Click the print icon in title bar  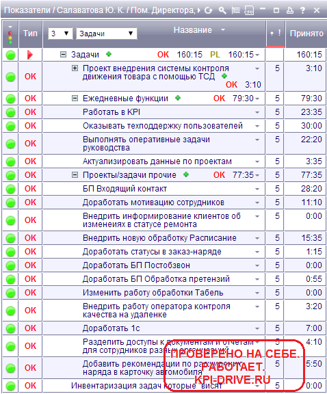point(290,10)
